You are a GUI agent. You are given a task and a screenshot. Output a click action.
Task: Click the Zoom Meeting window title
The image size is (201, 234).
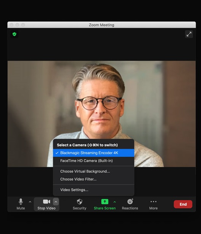click(101, 25)
